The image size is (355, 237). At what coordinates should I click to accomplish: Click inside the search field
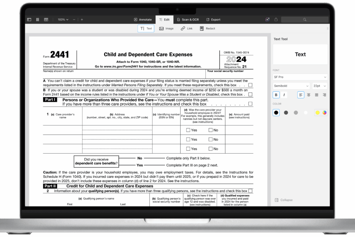(x=305, y=19)
